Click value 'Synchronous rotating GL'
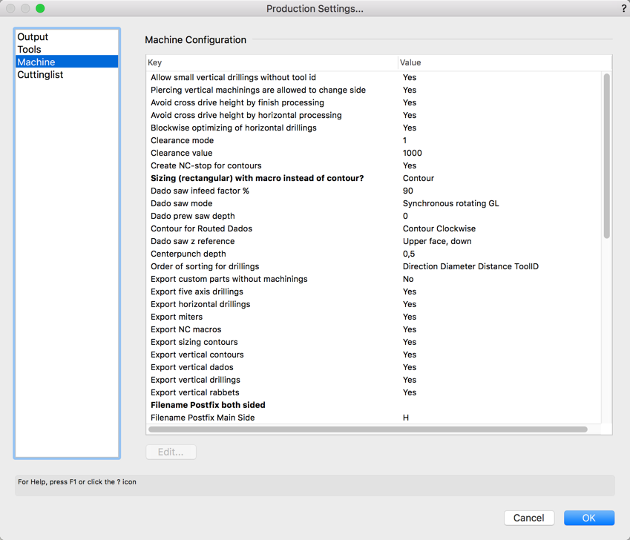Image resolution: width=630 pixels, height=540 pixels. pyautogui.click(x=451, y=203)
